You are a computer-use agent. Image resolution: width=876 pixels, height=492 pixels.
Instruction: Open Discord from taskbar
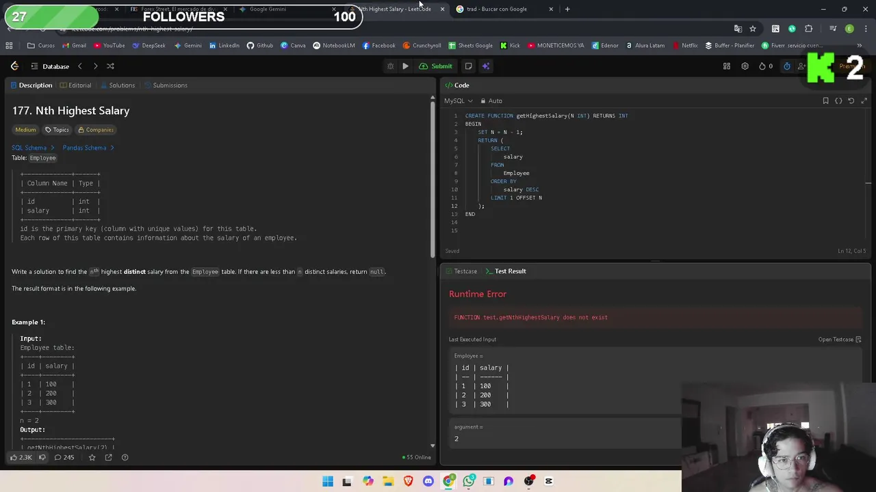pos(428,481)
